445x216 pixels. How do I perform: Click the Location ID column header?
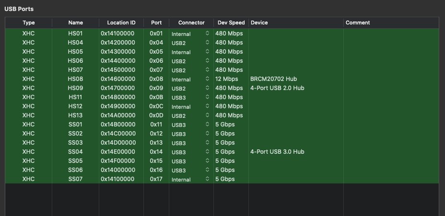coord(121,23)
